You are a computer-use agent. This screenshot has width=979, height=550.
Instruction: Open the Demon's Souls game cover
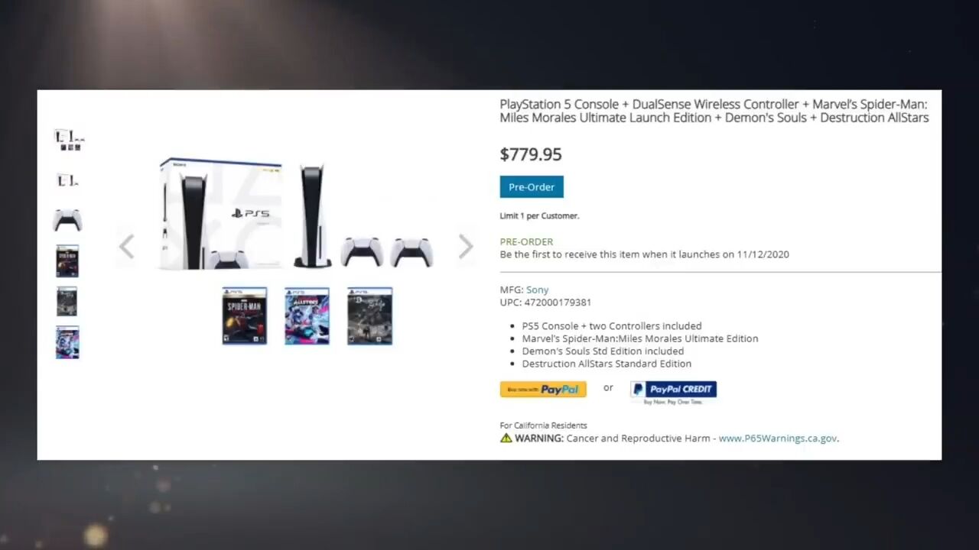point(369,316)
